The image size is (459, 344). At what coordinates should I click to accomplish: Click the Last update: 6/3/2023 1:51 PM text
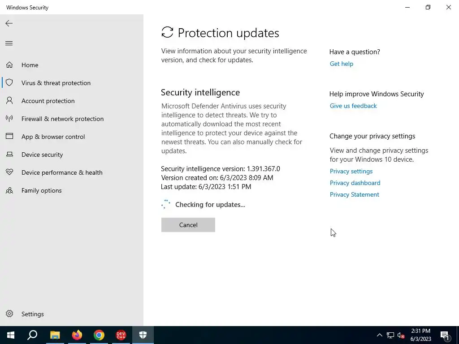point(206,187)
